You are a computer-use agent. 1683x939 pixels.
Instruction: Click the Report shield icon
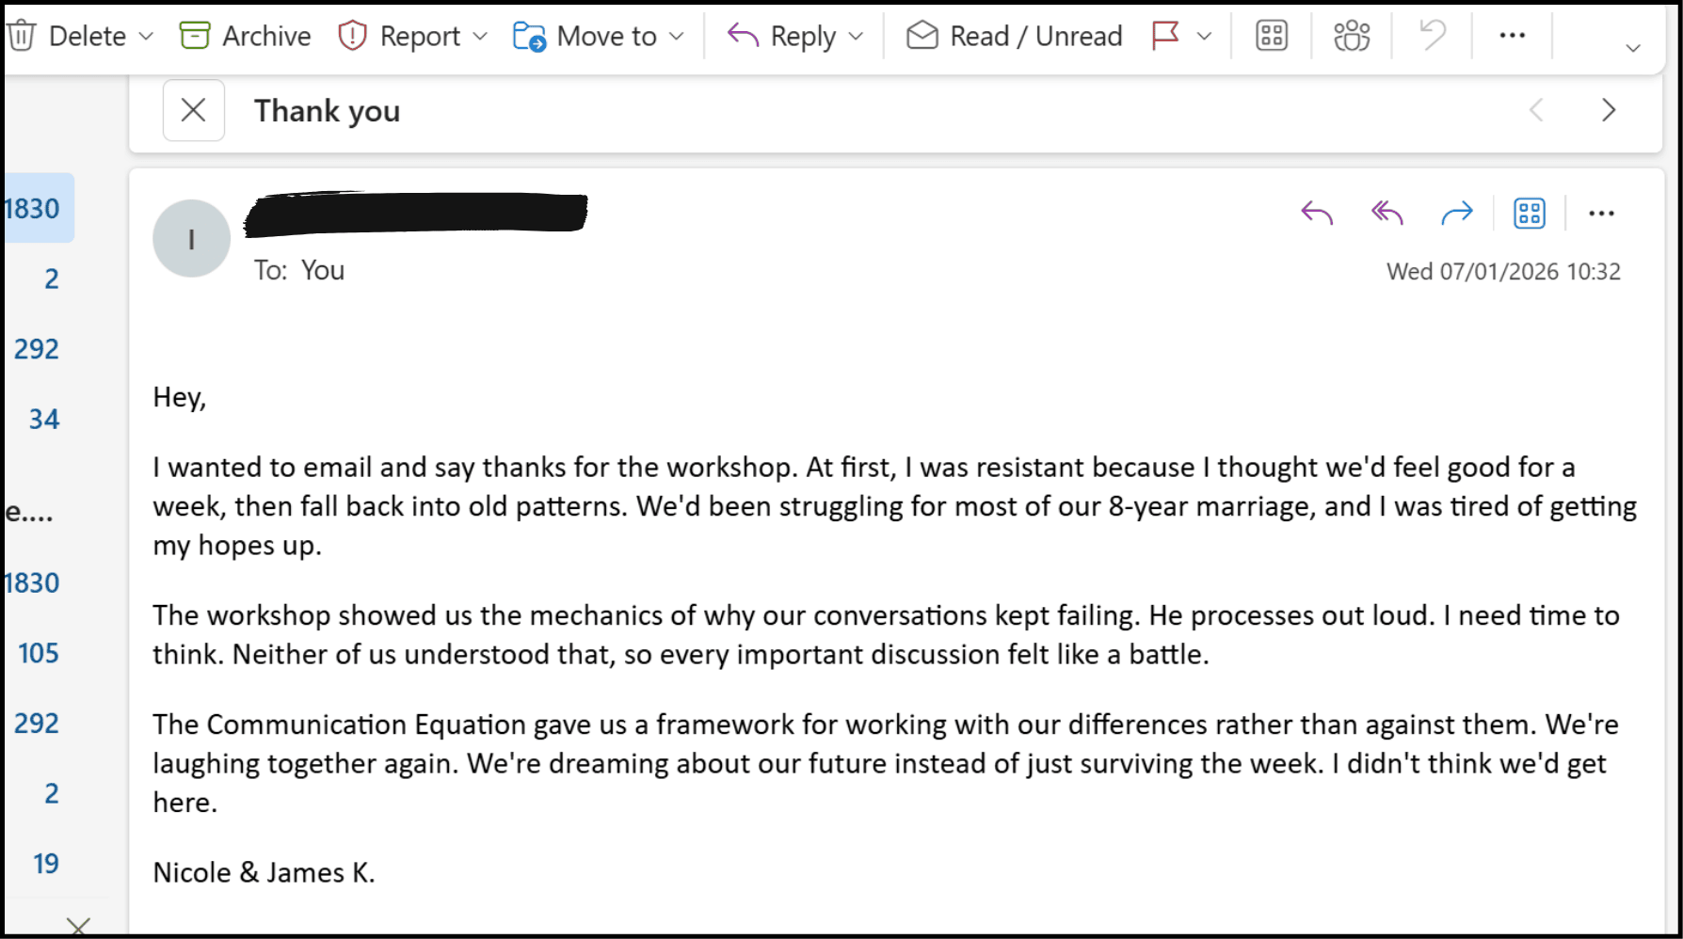352,36
